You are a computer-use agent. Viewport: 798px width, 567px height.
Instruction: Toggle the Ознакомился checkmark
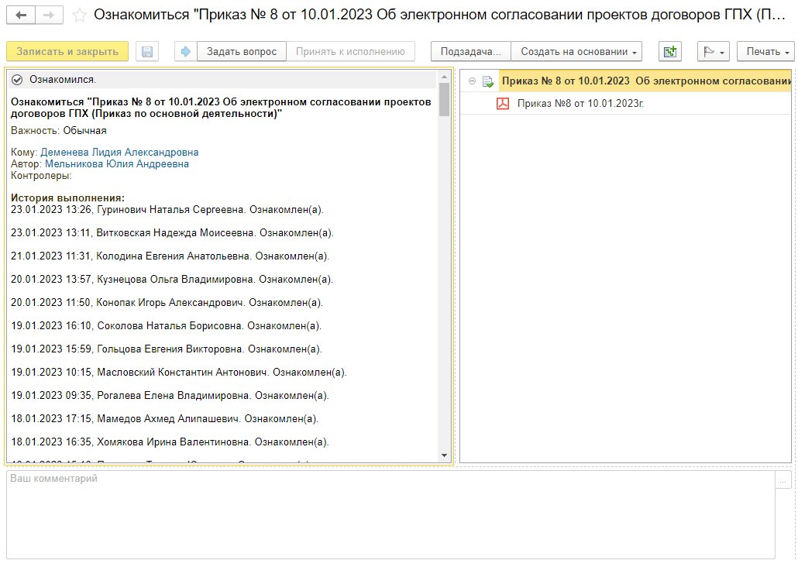coord(18,79)
